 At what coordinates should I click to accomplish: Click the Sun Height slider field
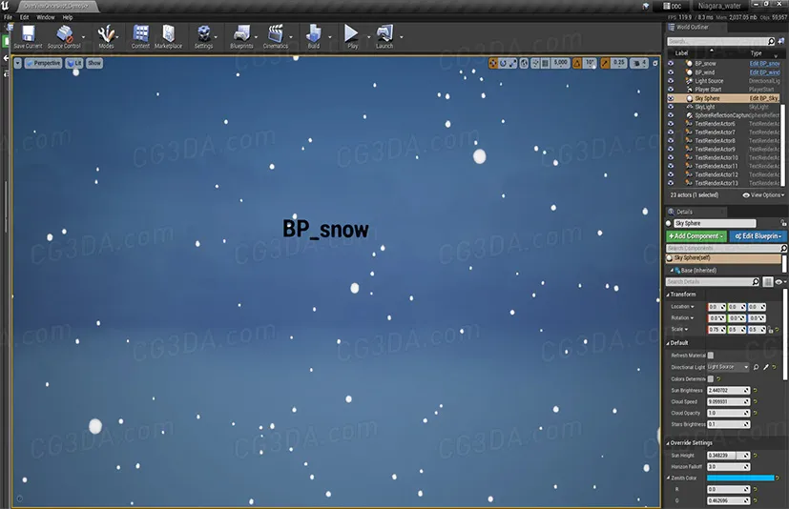click(729, 456)
